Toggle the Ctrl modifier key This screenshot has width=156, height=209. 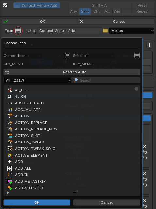(97, 12)
